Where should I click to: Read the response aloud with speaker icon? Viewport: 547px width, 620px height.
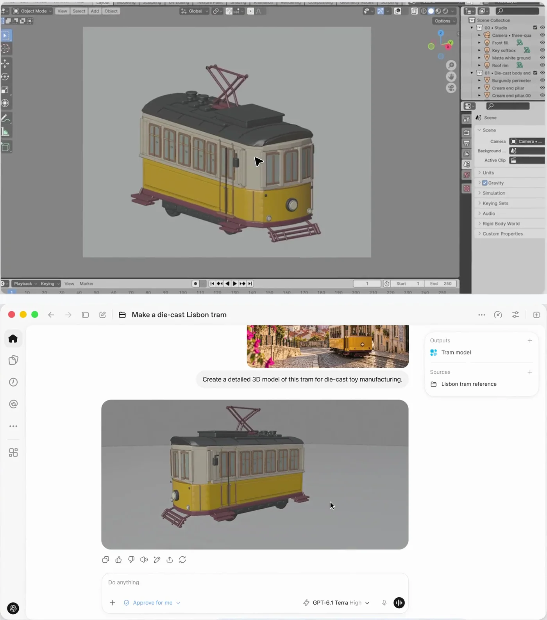point(144,559)
